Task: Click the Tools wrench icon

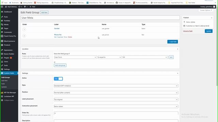Action: coord(2,65)
